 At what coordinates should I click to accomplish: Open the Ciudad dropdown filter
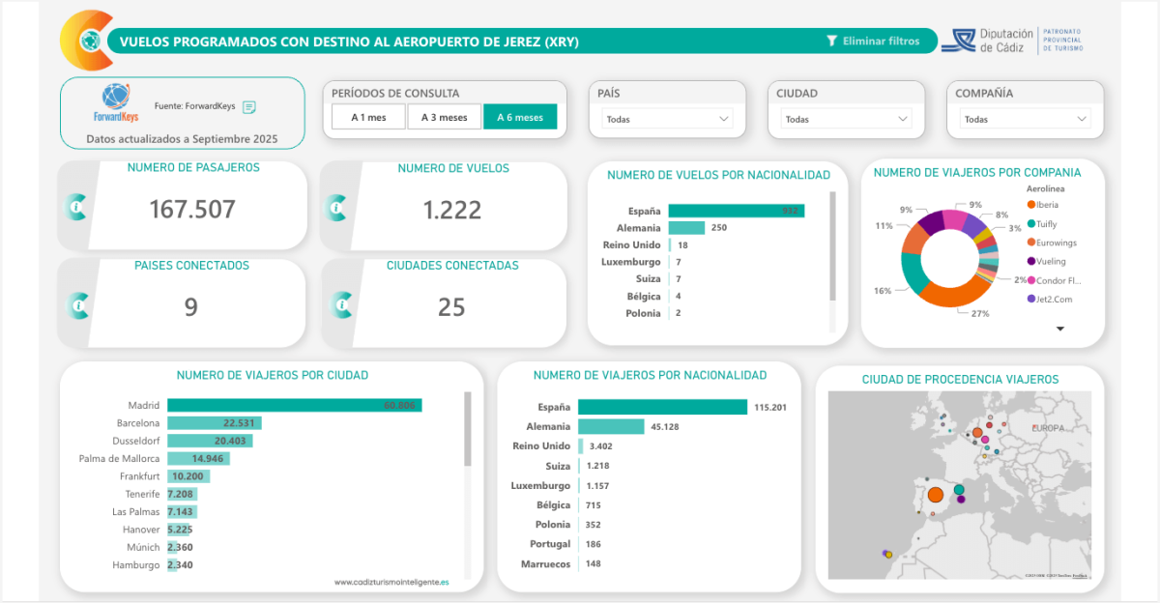(x=846, y=119)
